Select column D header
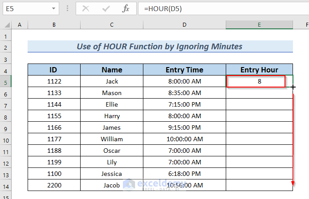This screenshot has width=309, height=199. tap(184, 25)
